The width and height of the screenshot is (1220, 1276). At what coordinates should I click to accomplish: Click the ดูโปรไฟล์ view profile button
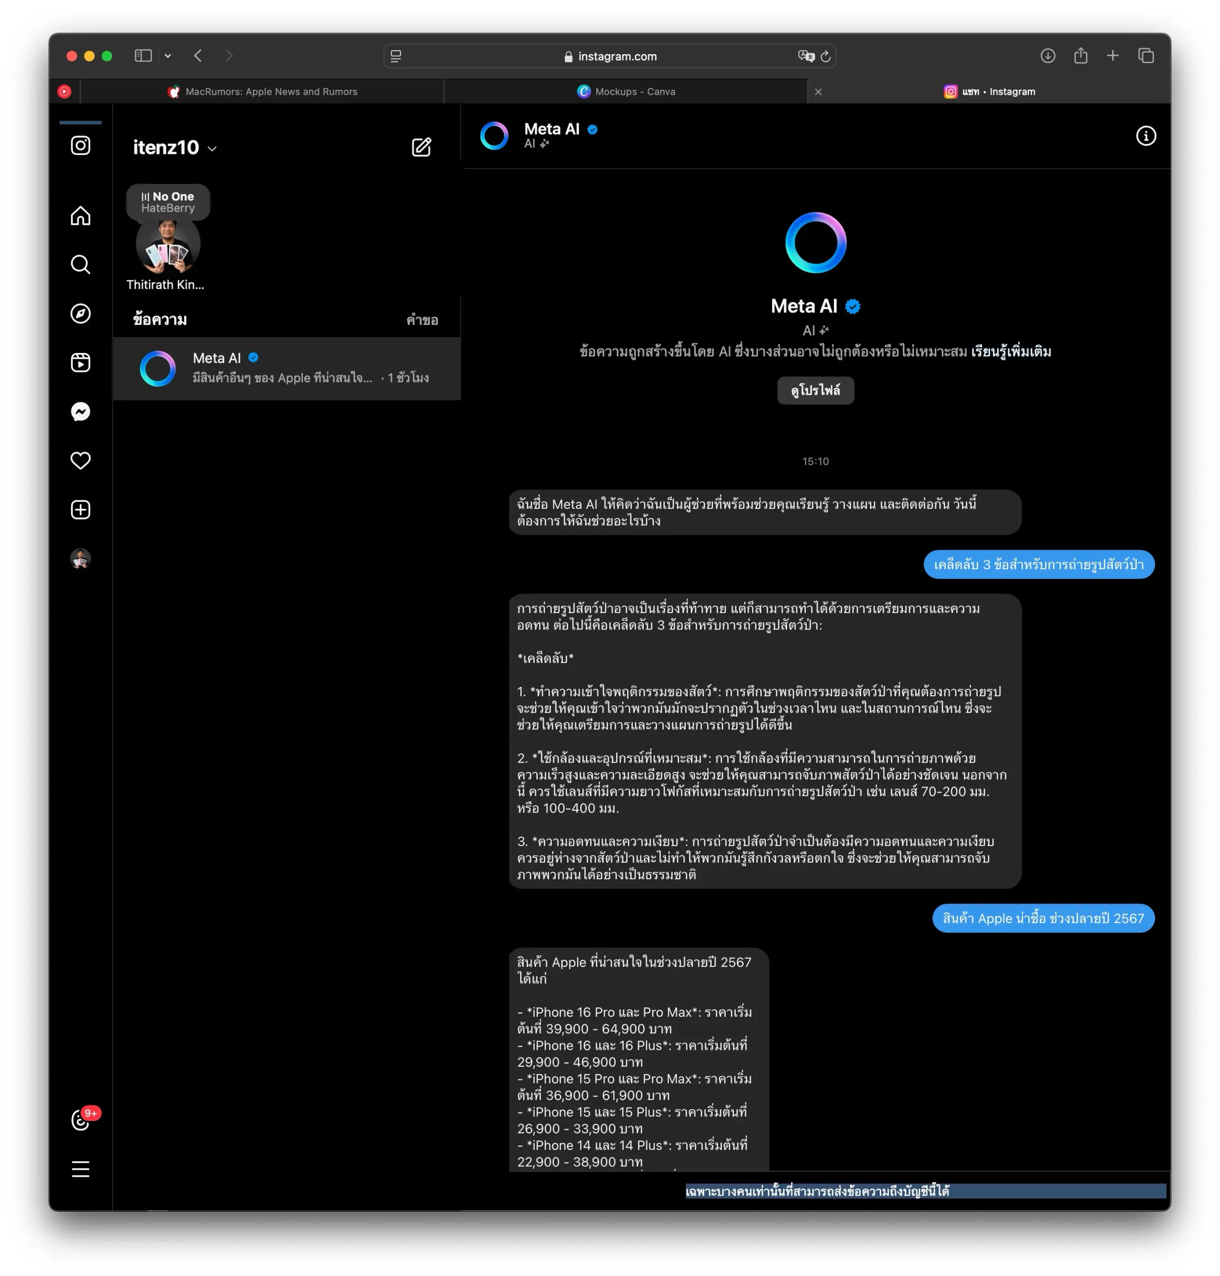(x=815, y=390)
